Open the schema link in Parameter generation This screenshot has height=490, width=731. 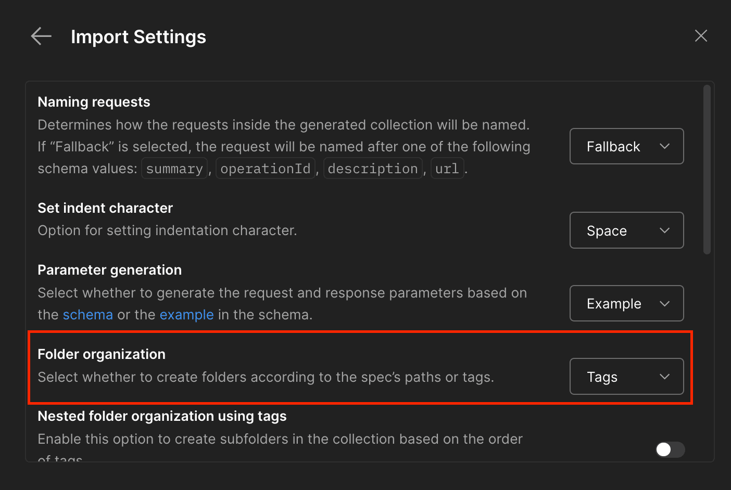88,314
